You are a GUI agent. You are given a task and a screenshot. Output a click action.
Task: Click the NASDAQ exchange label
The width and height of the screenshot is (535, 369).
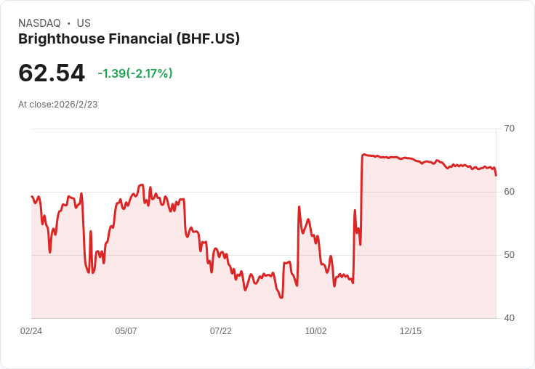(x=39, y=23)
